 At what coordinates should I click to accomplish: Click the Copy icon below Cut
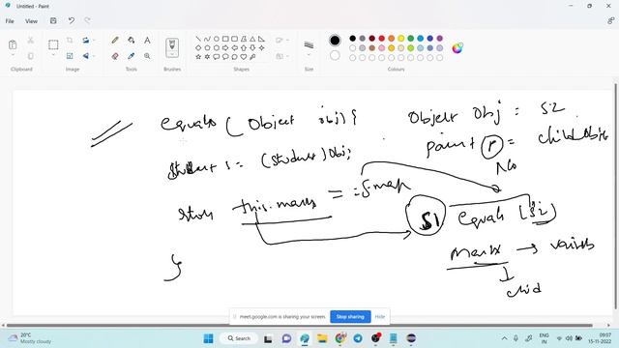point(30,56)
